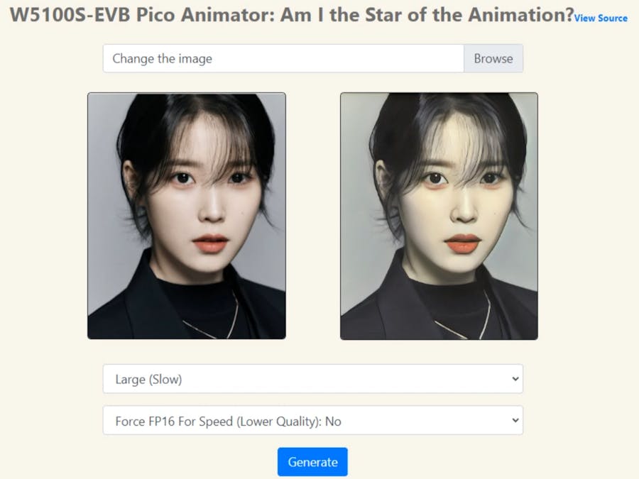Open the Large (Slow) model size dropdown
This screenshot has width=639, height=479.
coord(313,379)
